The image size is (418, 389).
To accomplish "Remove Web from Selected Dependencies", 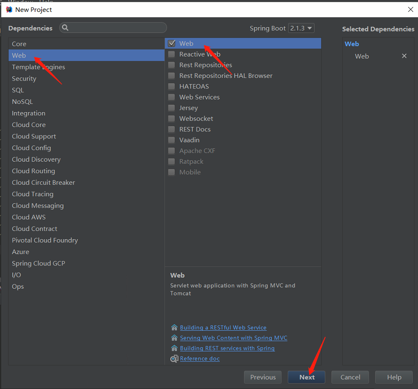I will tap(404, 56).
